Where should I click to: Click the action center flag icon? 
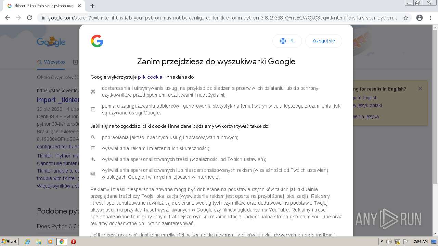405,242
